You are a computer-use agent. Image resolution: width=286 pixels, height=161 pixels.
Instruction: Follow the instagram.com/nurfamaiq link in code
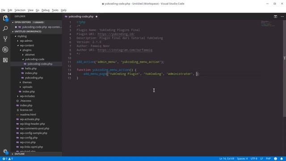tap(125, 50)
